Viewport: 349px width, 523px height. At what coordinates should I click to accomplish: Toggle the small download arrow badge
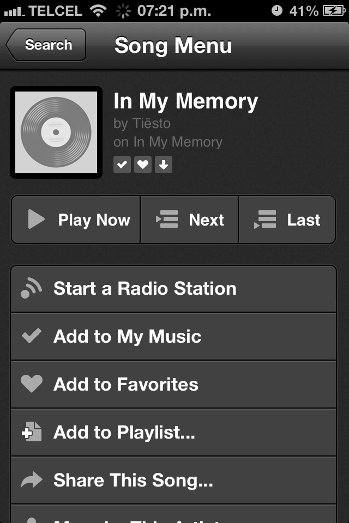pos(164,165)
